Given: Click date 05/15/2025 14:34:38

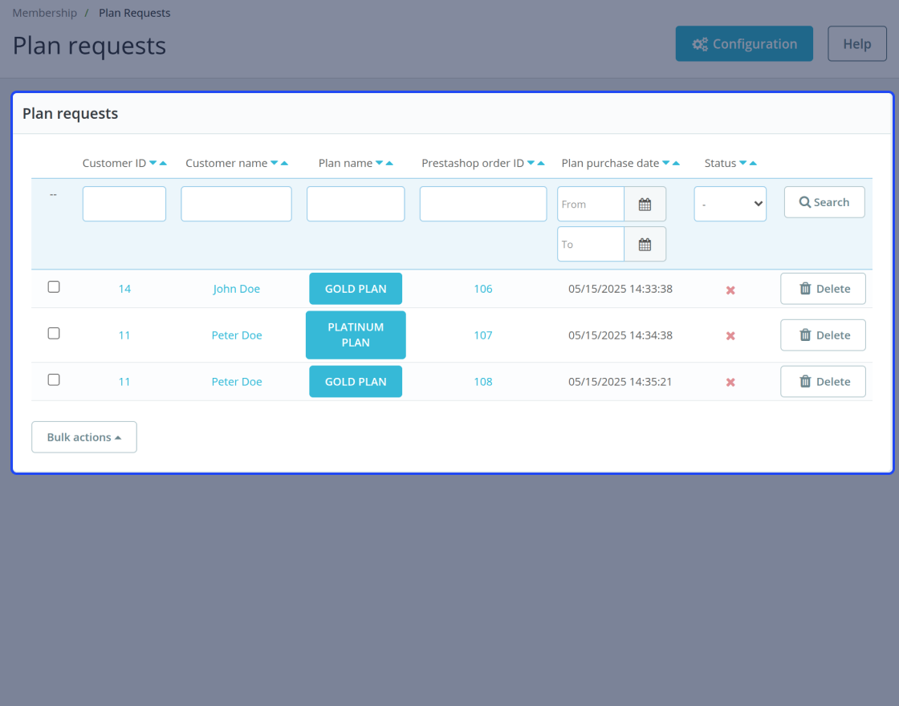Looking at the screenshot, I should [x=620, y=335].
